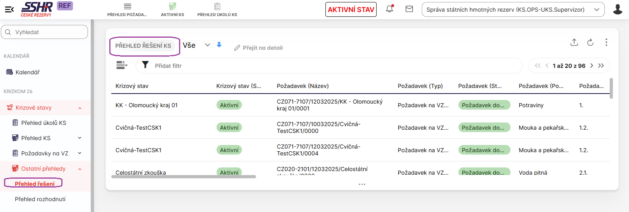
Task: Refresh the Přehled řešení KS list
Action: click(x=590, y=43)
